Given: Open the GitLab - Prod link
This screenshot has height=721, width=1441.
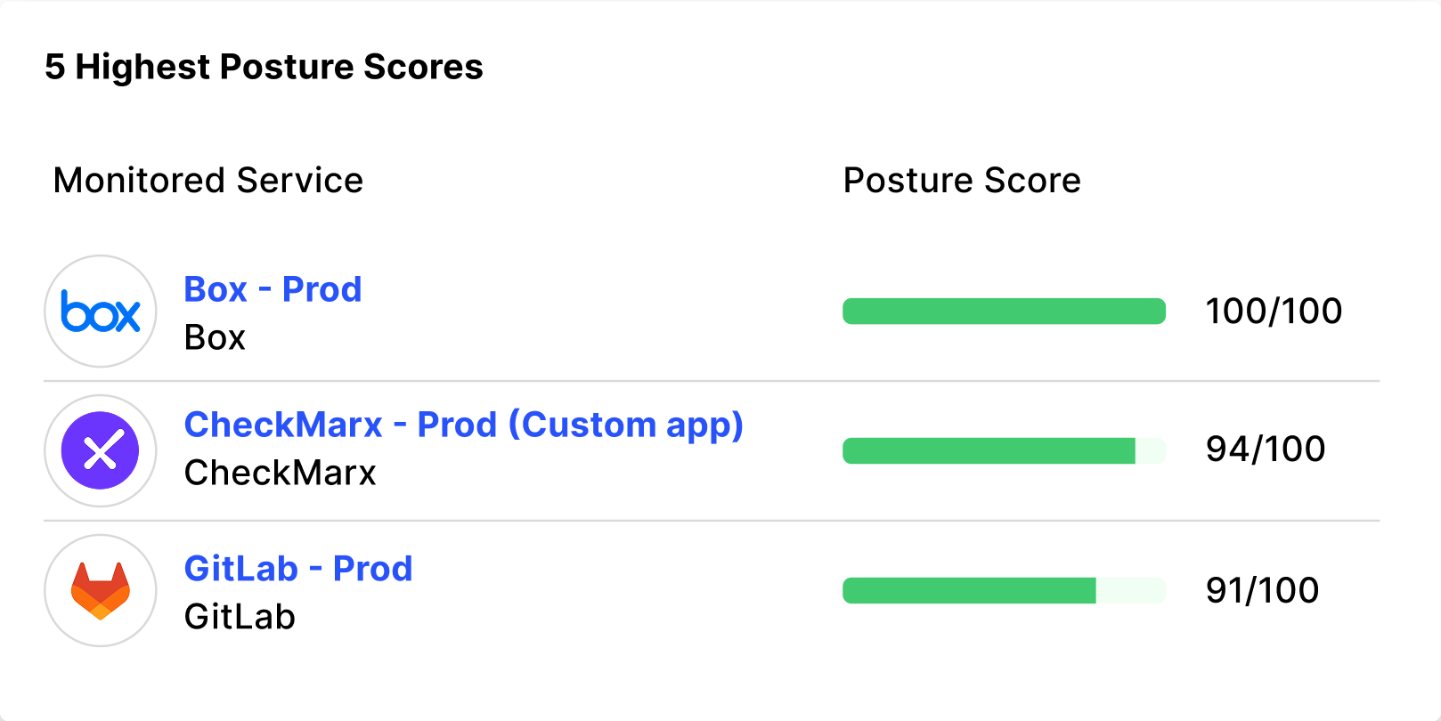Looking at the screenshot, I should point(298,569).
